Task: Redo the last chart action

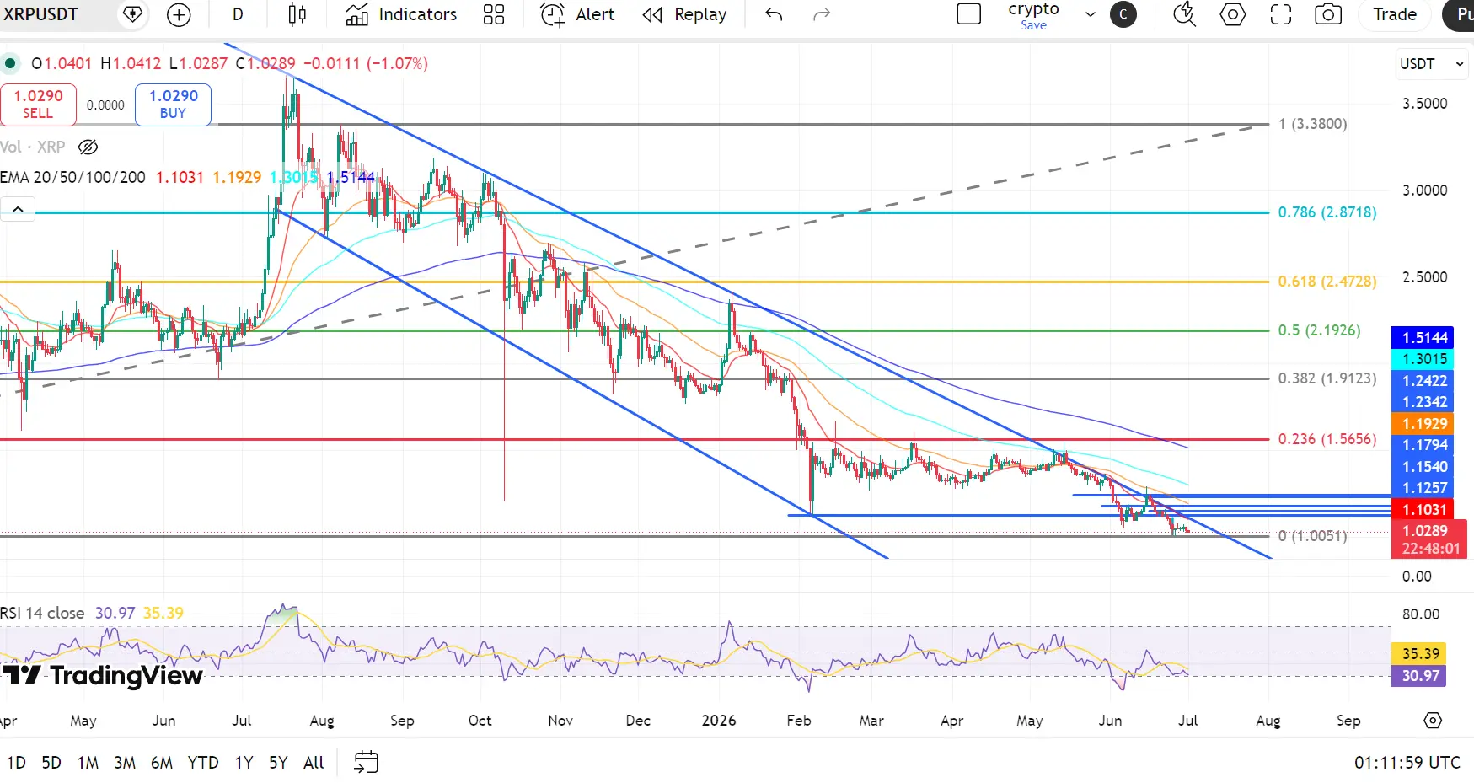Action: point(822,14)
